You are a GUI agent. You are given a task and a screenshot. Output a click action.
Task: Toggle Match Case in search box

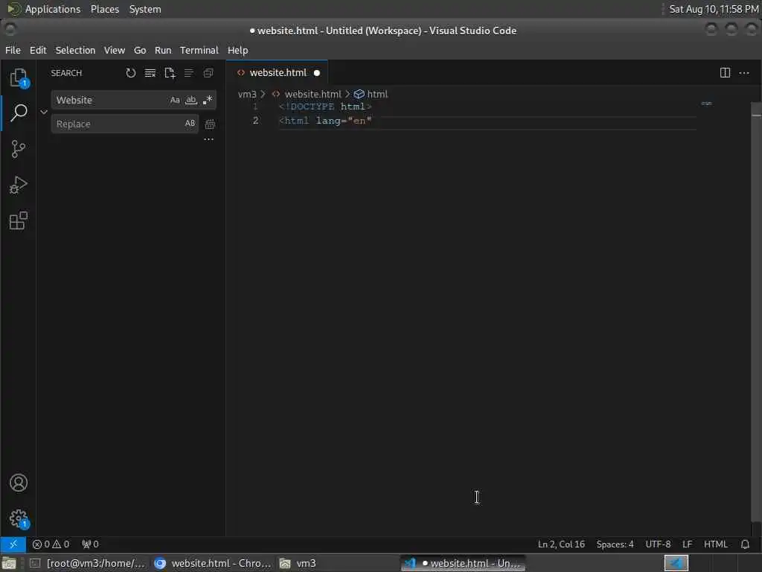pos(175,101)
